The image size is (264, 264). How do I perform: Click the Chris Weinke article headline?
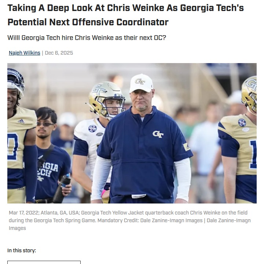click(126, 15)
